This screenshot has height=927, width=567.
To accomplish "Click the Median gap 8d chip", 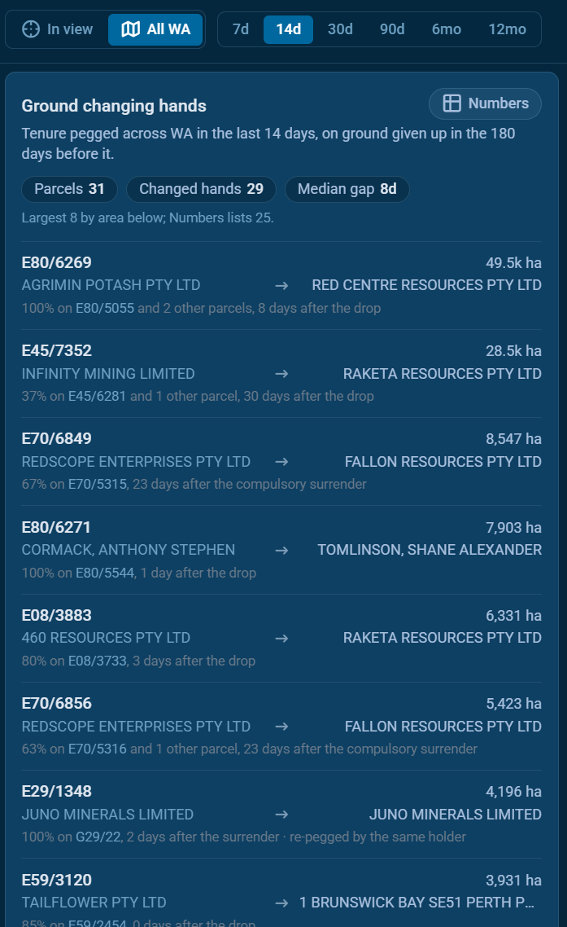I will pyautogui.click(x=347, y=189).
